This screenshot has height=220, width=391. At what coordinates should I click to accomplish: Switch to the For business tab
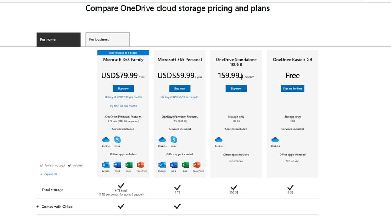click(x=107, y=39)
